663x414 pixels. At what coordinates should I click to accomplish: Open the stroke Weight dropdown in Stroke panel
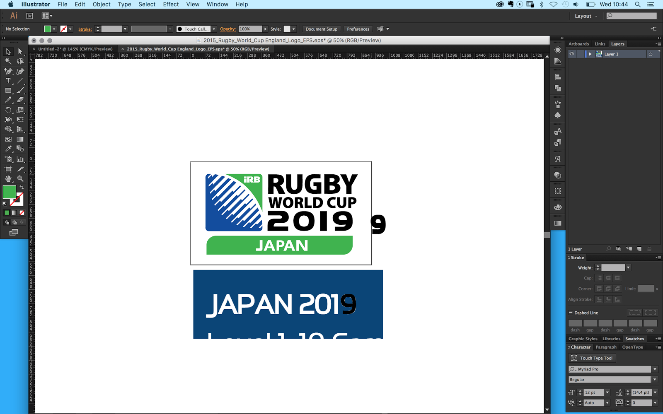coord(628,268)
